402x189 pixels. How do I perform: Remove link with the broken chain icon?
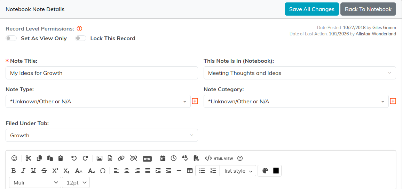coord(134,158)
